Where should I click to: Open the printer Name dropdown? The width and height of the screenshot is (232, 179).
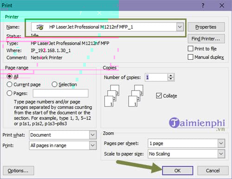[x=180, y=27]
